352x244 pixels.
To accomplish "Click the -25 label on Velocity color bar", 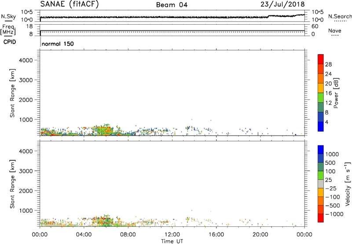I will click(x=331, y=188).
